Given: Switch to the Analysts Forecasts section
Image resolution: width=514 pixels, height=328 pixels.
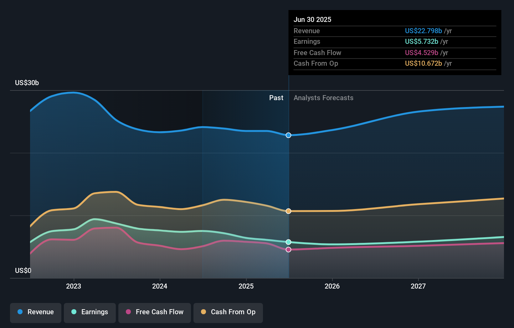Looking at the screenshot, I should [323, 98].
